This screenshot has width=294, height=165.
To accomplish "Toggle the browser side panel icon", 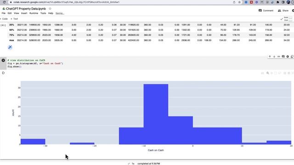I will click(x=283, y=2).
